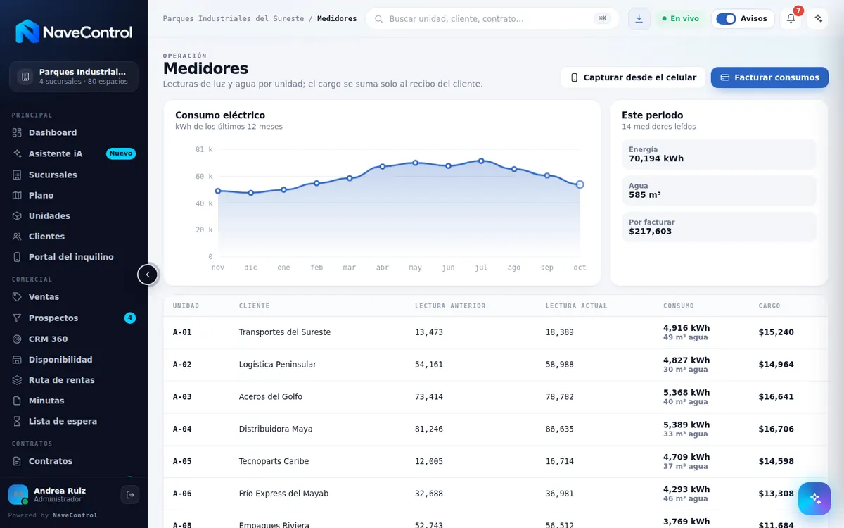Click 'Capturar desde el celular' button

click(x=633, y=77)
